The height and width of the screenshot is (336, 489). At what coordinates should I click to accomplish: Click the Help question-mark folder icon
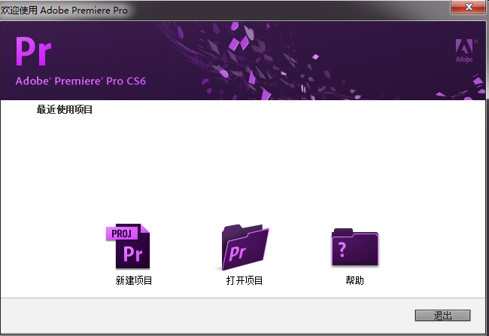(x=355, y=247)
